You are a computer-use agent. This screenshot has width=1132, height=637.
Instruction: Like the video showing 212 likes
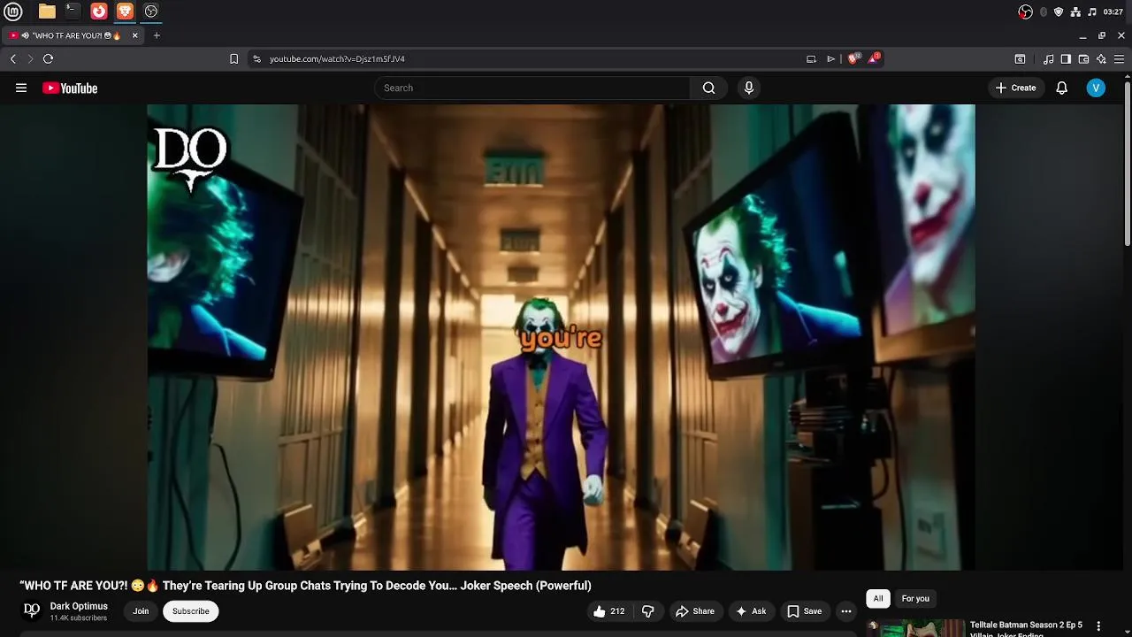pos(609,611)
